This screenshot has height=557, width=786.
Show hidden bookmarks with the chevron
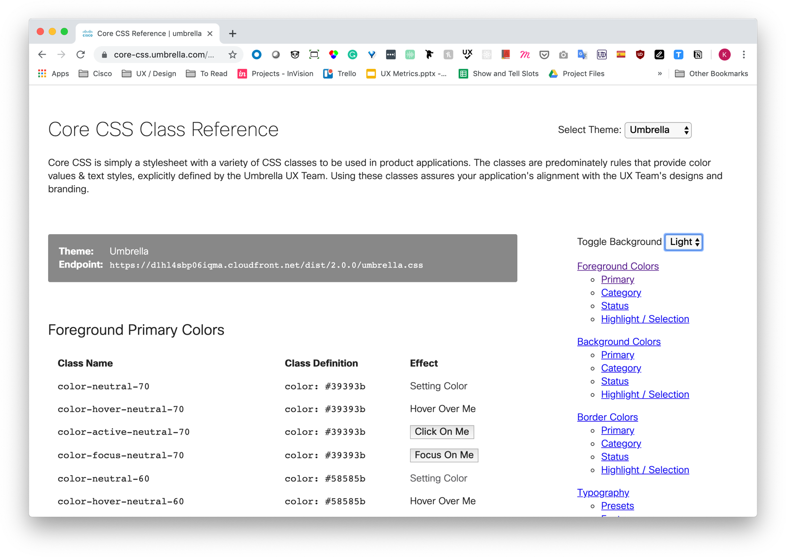[x=660, y=74]
